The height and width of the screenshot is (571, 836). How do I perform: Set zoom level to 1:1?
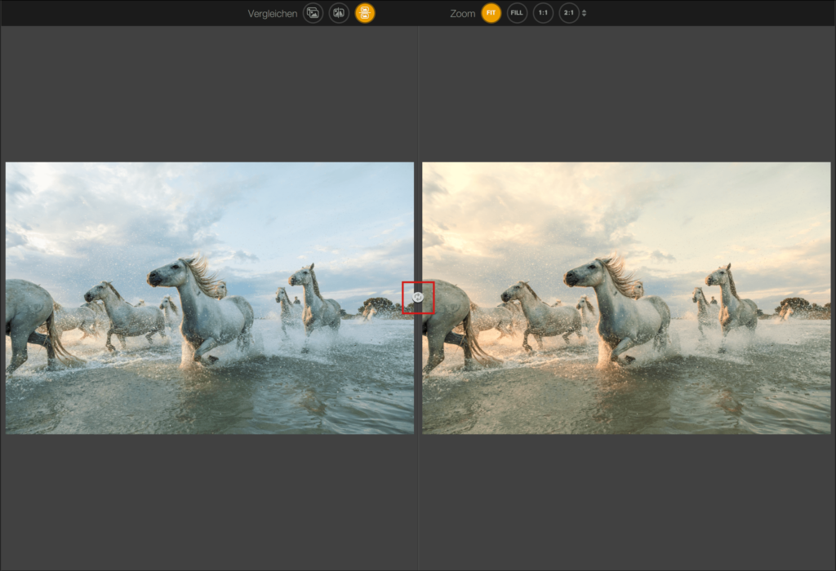(x=543, y=13)
